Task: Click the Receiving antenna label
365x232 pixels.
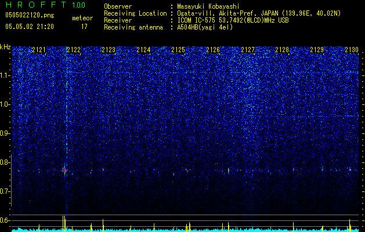Action: click(x=133, y=27)
